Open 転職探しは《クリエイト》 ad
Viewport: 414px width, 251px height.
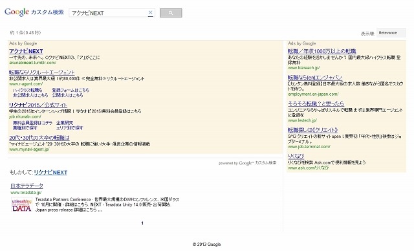[x=313, y=130]
